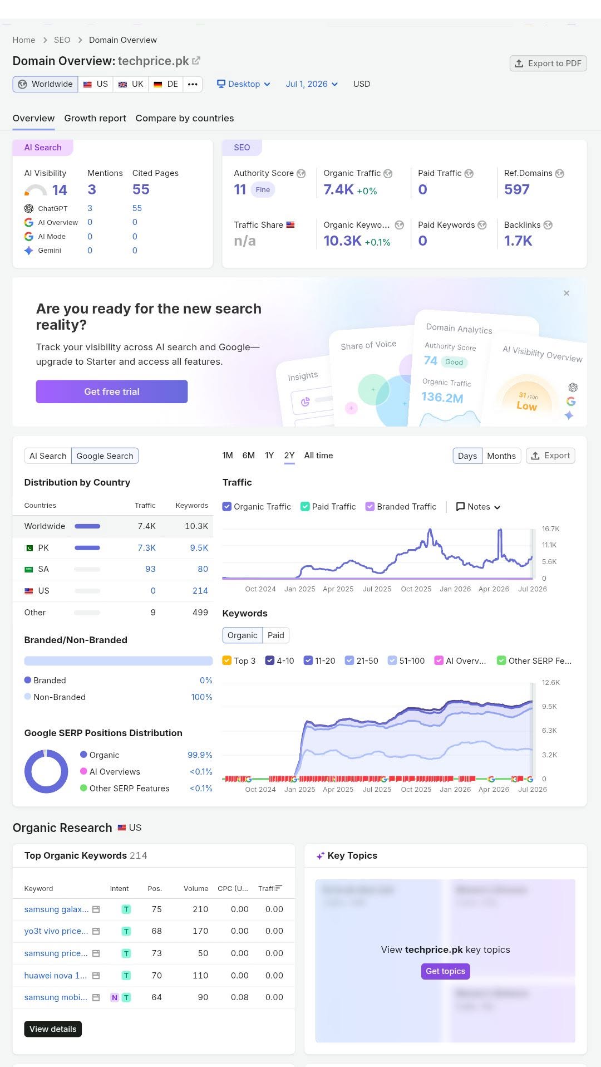Click the Export to PDF upload icon
The image size is (601, 1067).
(519, 63)
